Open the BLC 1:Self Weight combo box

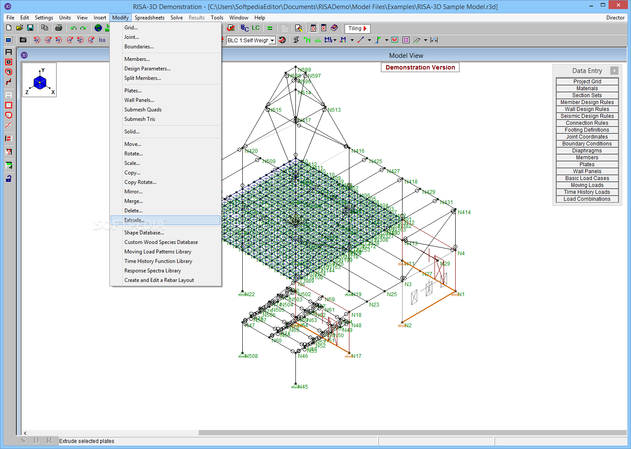click(251, 40)
